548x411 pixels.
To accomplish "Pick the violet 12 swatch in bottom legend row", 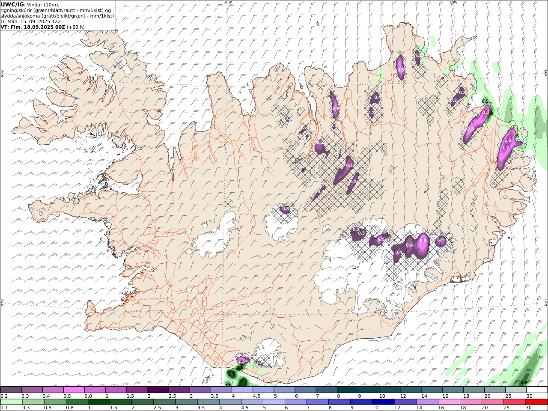I will pyautogui.click(x=405, y=402).
